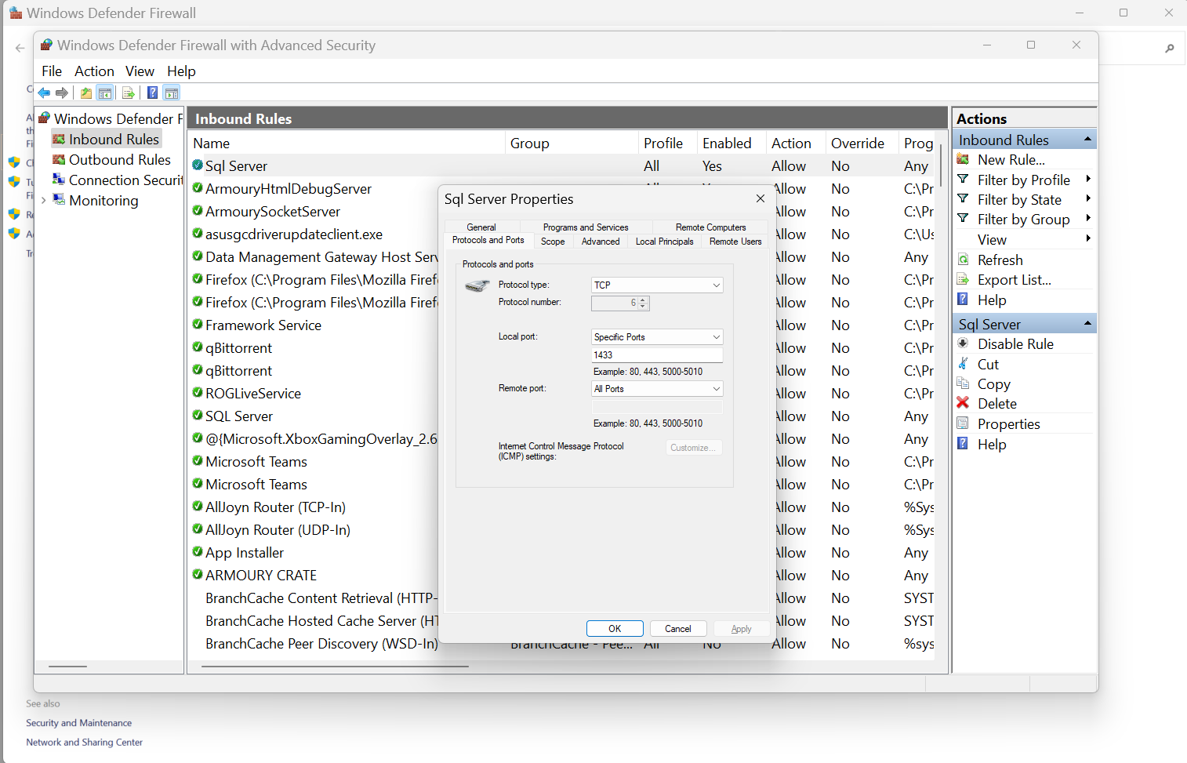Switch to the Remote Users tab
Screen dimensions: 1187x763
pos(735,242)
